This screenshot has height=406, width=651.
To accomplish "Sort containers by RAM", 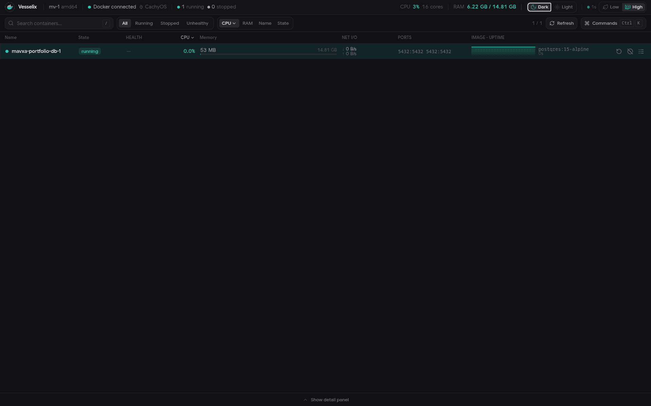I will 247,23.
